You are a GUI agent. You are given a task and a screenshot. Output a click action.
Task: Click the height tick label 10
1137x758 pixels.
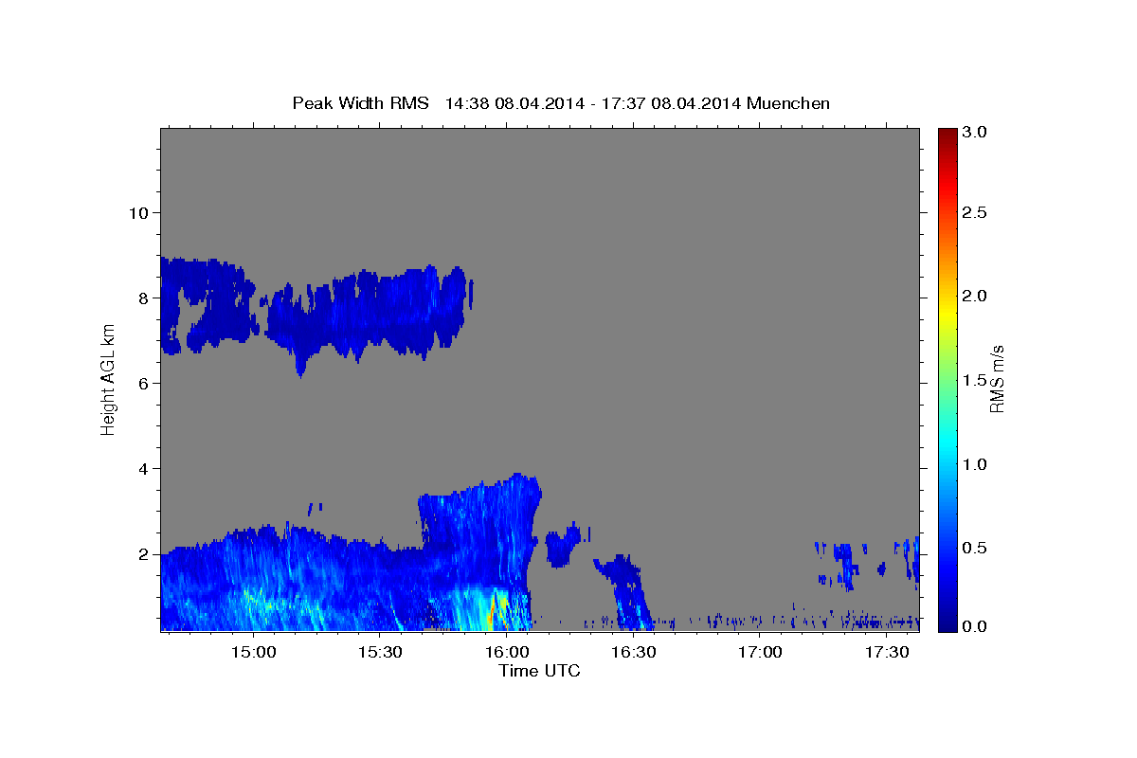[137, 212]
